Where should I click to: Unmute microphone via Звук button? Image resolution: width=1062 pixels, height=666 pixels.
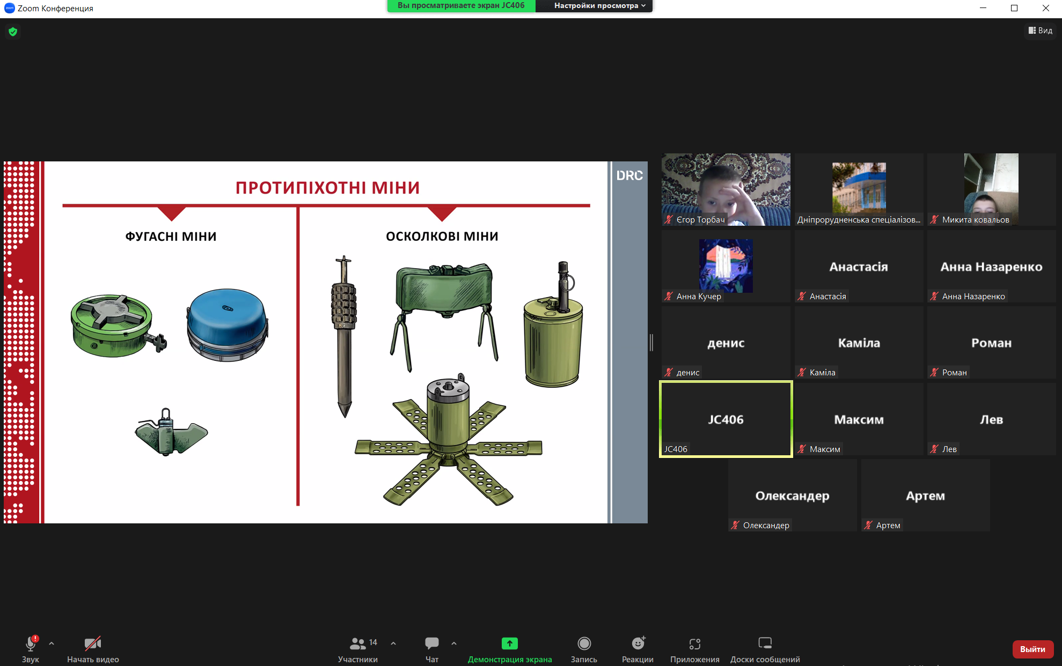coord(30,643)
